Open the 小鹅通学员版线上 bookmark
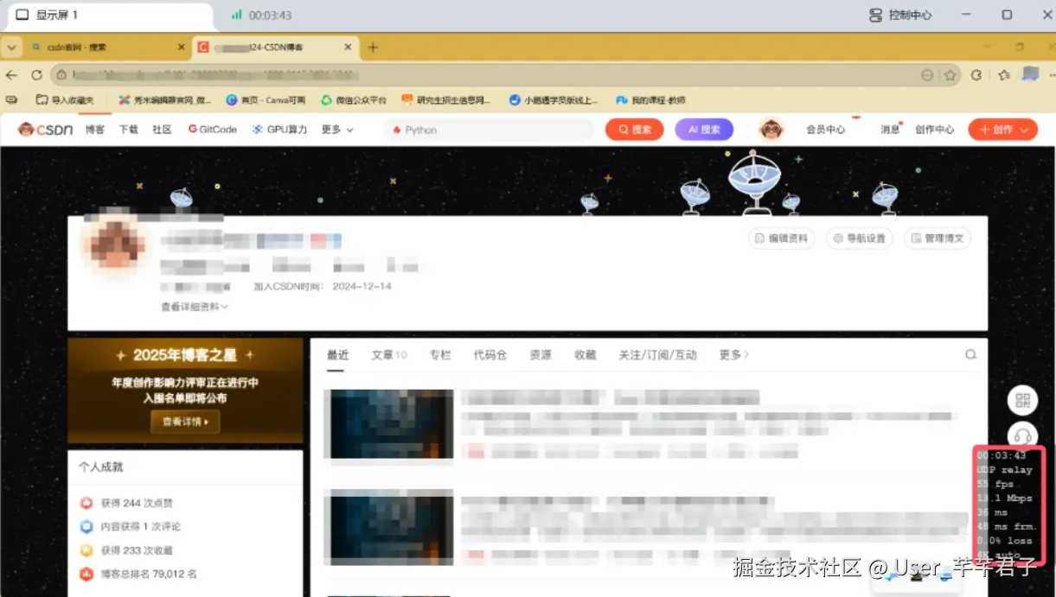The image size is (1056, 597). [x=554, y=100]
